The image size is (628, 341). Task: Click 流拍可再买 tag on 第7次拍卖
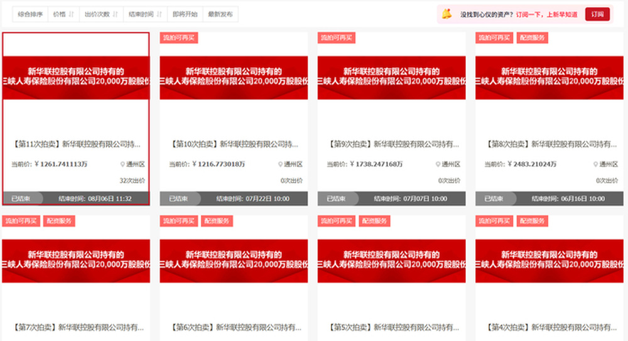(x=21, y=221)
